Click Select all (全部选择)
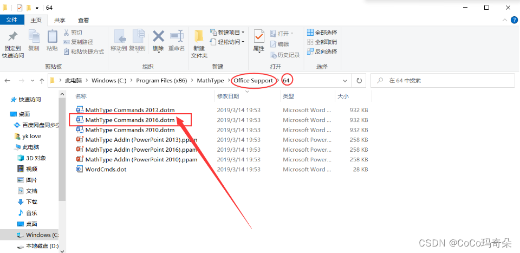This screenshot has width=520, height=253. (322, 33)
